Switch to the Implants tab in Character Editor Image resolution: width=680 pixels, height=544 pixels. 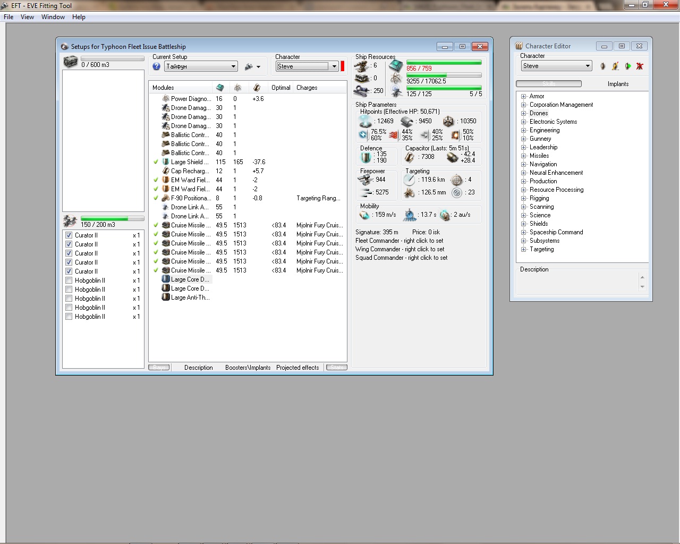(x=618, y=84)
